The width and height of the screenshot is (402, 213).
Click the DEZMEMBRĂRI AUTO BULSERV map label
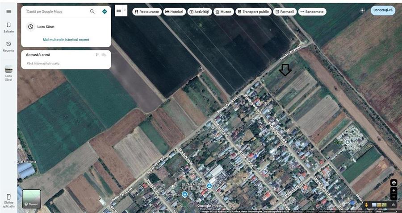click(194, 186)
